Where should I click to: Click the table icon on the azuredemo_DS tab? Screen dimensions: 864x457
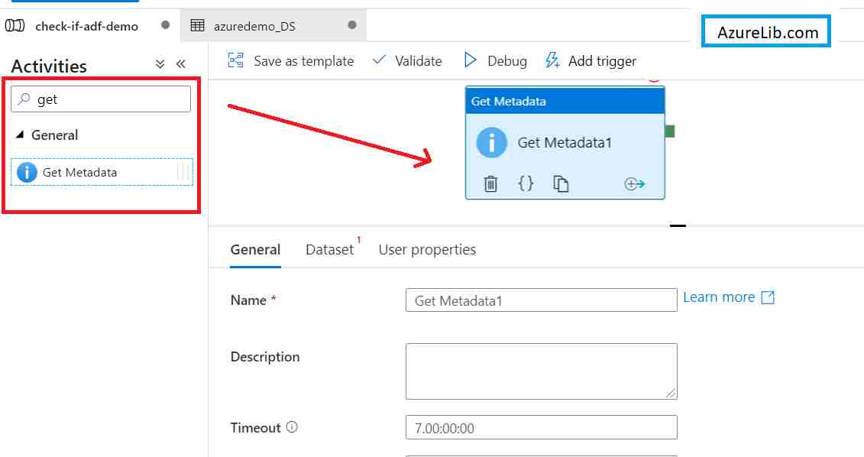pyautogui.click(x=197, y=25)
